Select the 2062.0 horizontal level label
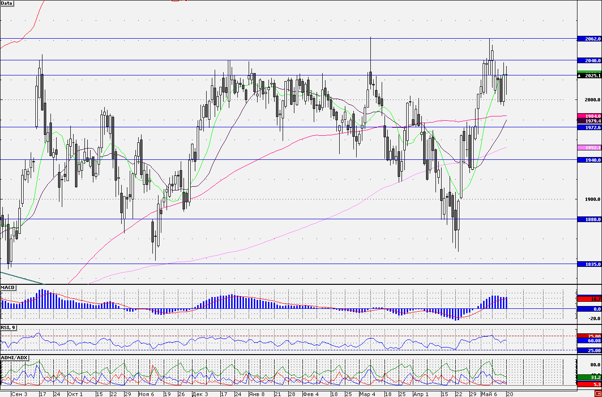The width and height of the screenshot is (602, 397). tap(590, 39)
